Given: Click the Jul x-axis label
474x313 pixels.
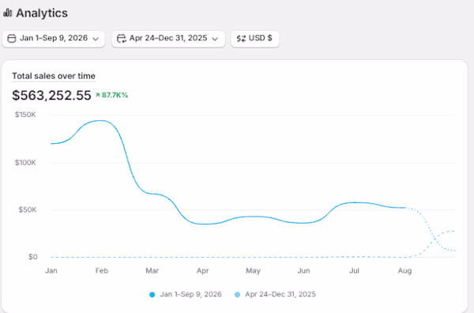Looking at the screenshot, I should (354, 270).
